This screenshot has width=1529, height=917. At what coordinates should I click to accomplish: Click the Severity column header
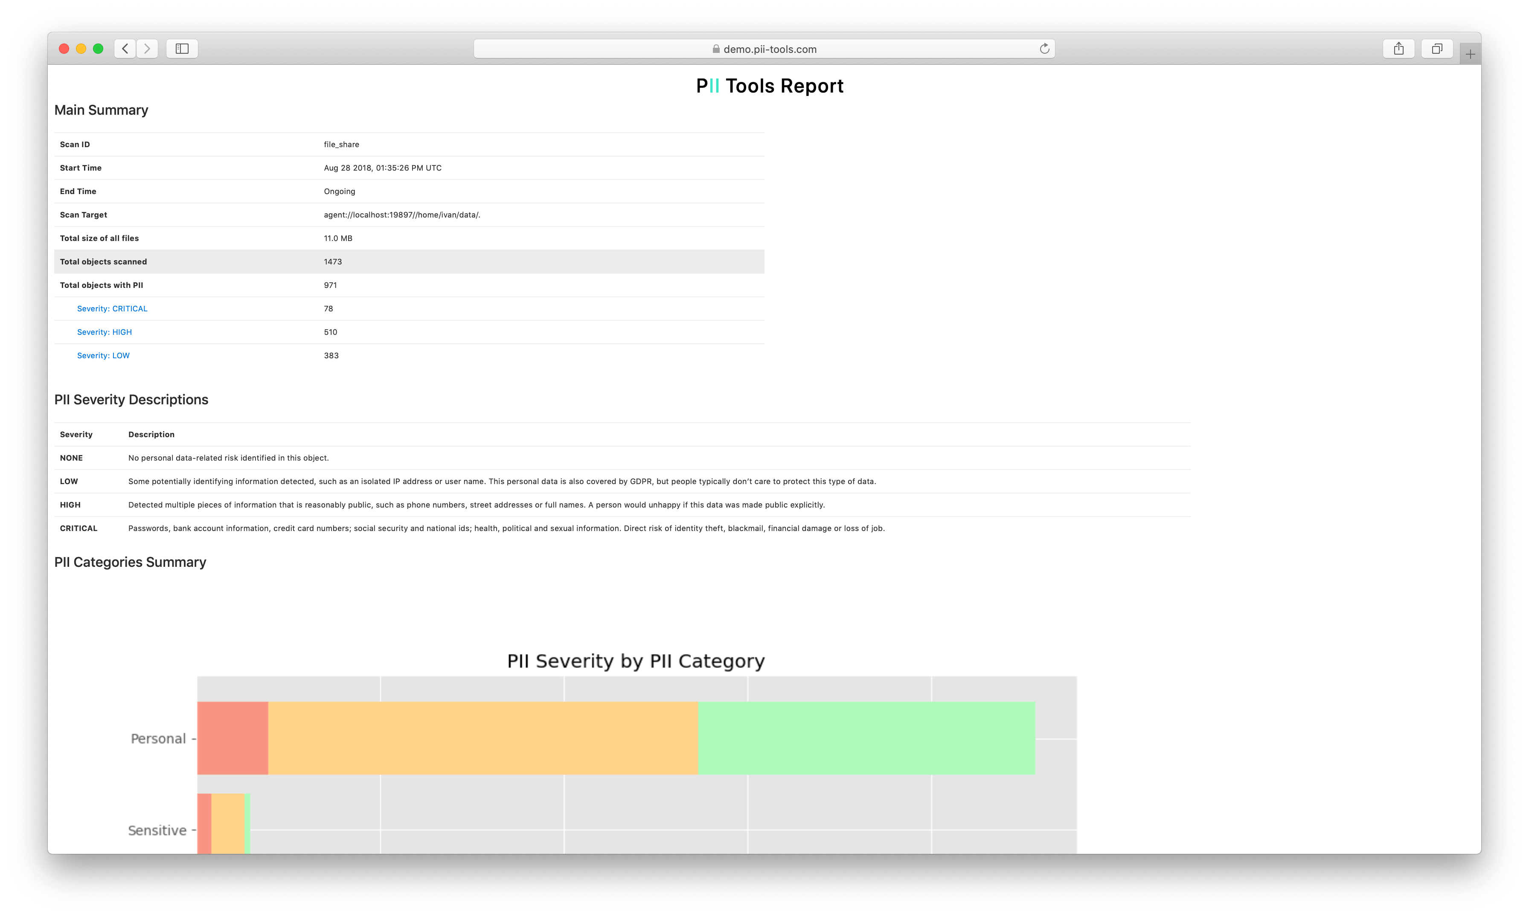(76, 434)
